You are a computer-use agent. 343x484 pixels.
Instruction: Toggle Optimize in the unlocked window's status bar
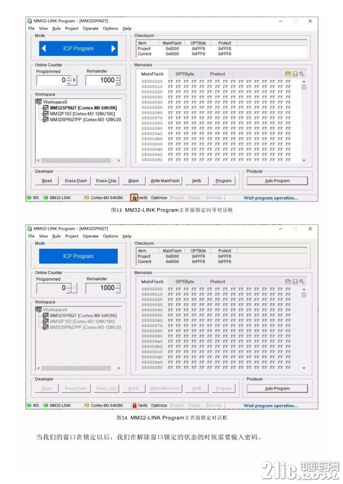click(159, 197)
